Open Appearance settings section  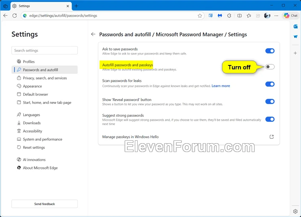pyautogui.click(x=45, y=86)
